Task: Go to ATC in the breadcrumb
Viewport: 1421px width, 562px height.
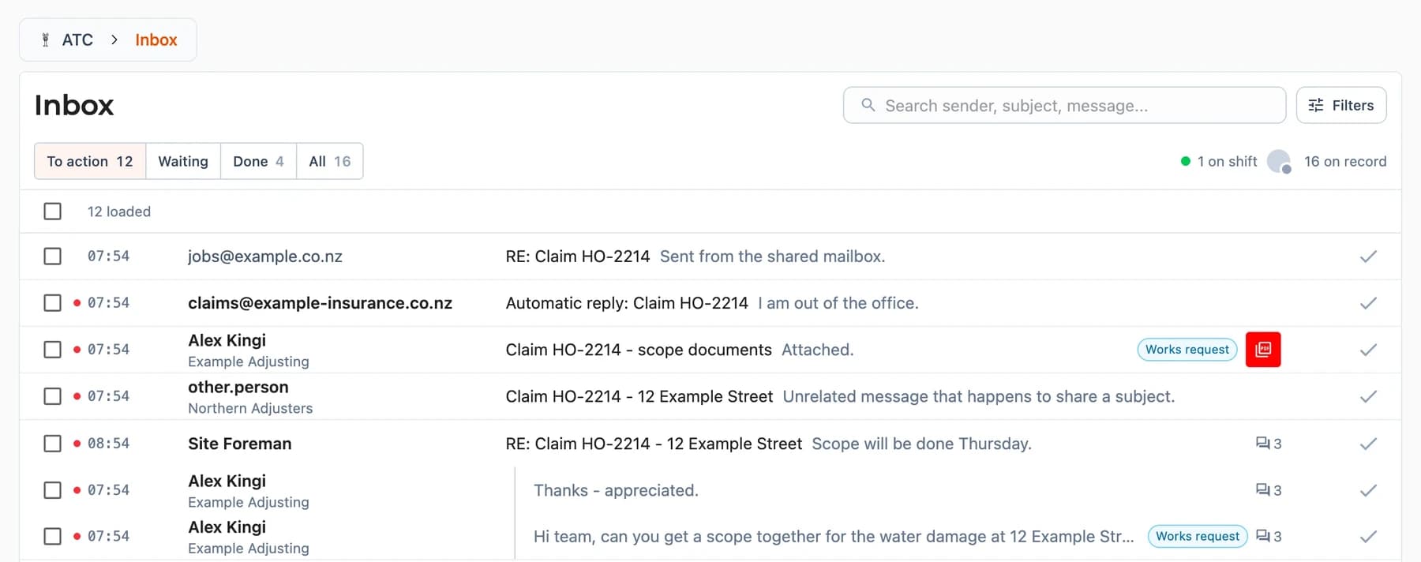Action: pyautogui.click(x=77, y=39)
